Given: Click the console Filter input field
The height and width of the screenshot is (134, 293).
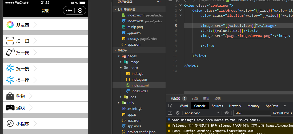Looking at the screenshot, I should pyautogui.click(x=252, y=113).
